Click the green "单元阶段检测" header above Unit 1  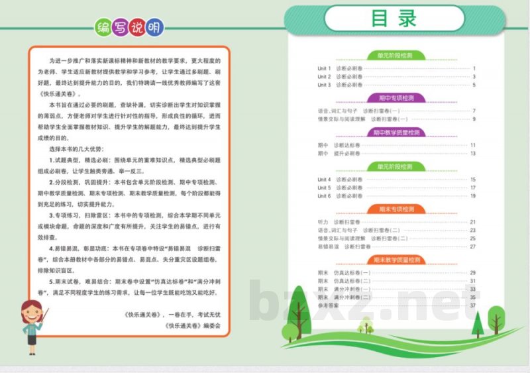[396, 55]
